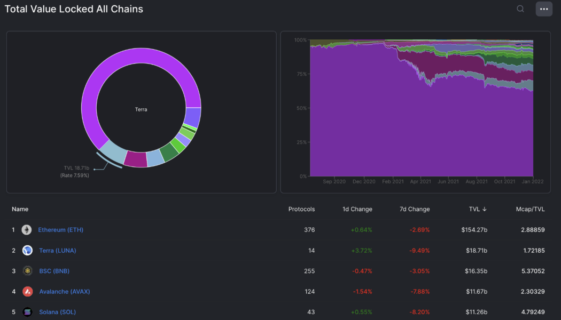Click the Jan 2022 axis label
The width and height of the screenshot is (561, 320).
coord(532,181)
